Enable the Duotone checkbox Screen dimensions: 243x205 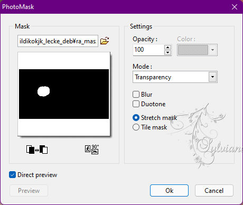pos(136,104)
